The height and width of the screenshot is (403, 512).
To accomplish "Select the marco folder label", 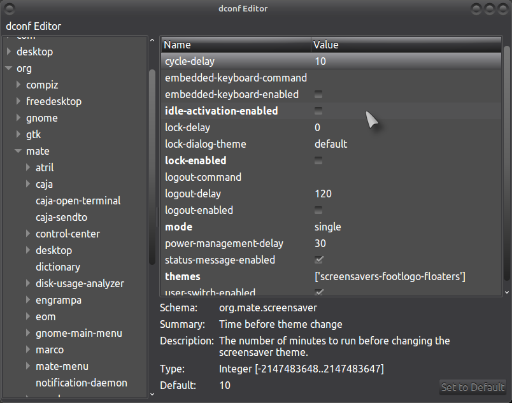I will coord(50,350).
